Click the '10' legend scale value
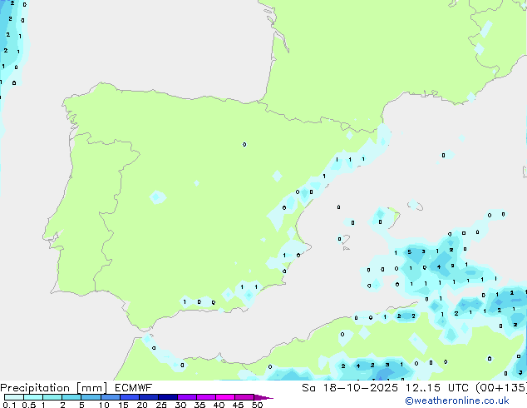Image resolution: width=527 pixels, height=408 pixels. coord(104,405)
